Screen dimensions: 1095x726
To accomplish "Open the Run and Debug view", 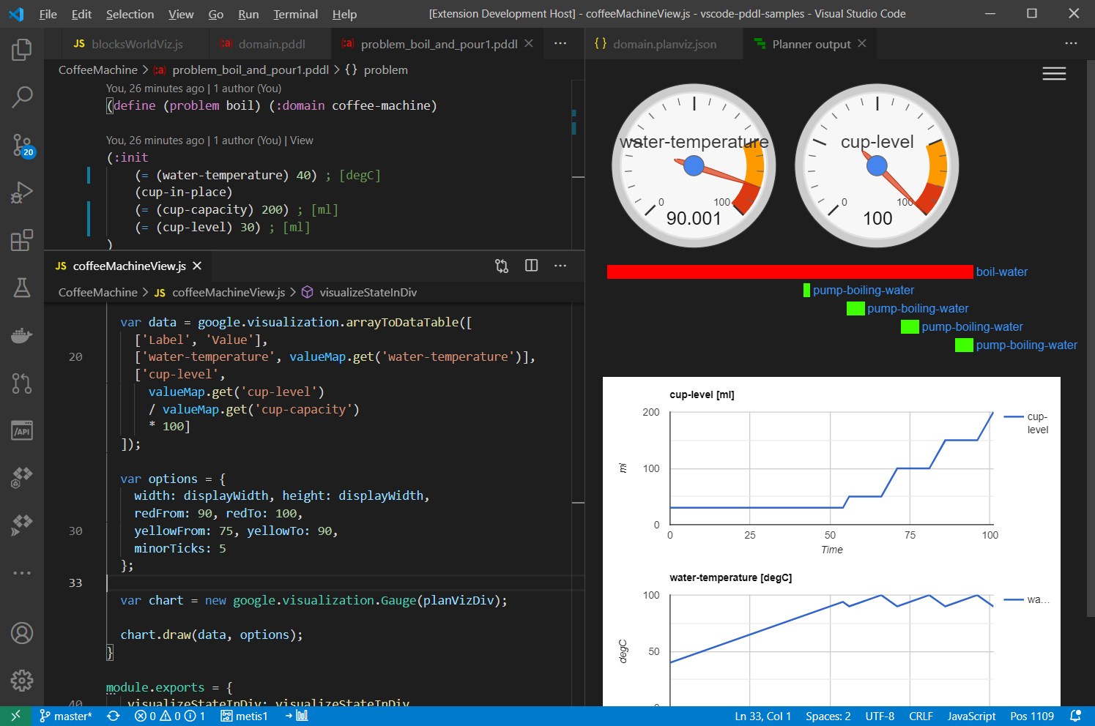I will (22, 192).
